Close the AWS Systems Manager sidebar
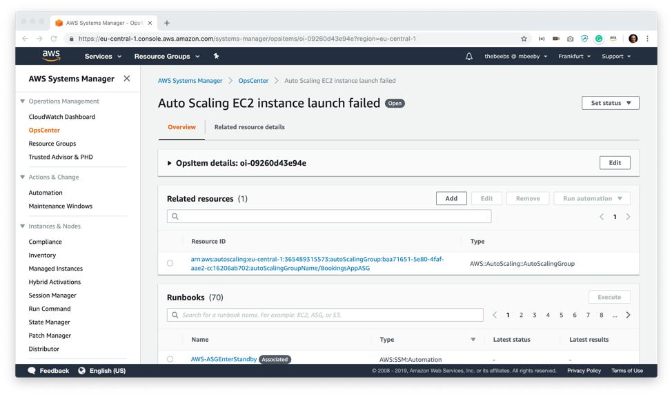 pyautogui.click(x=127, y=79)
